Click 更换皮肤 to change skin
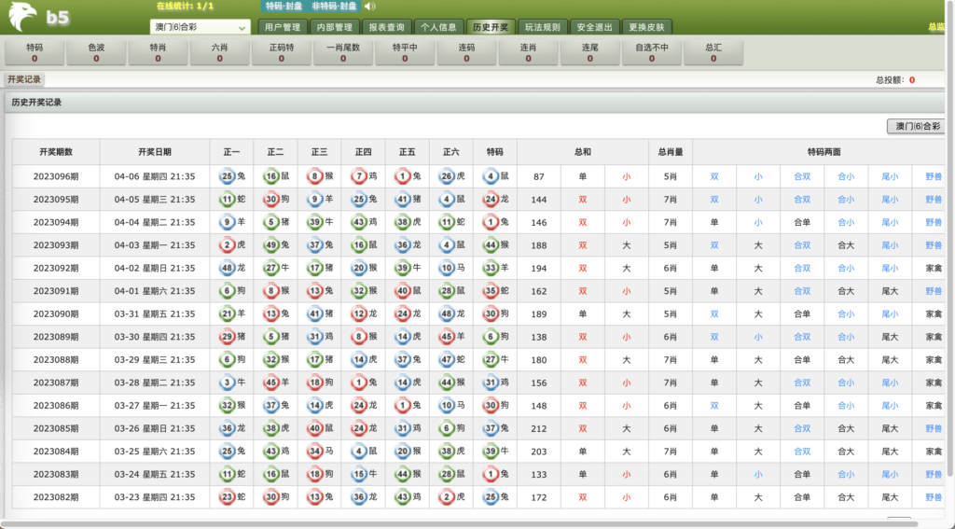The image size is (955, 529). [x=645, y=27]
